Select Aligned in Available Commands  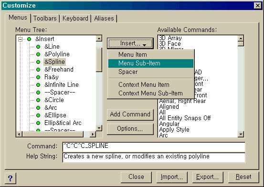coord(169,107)
